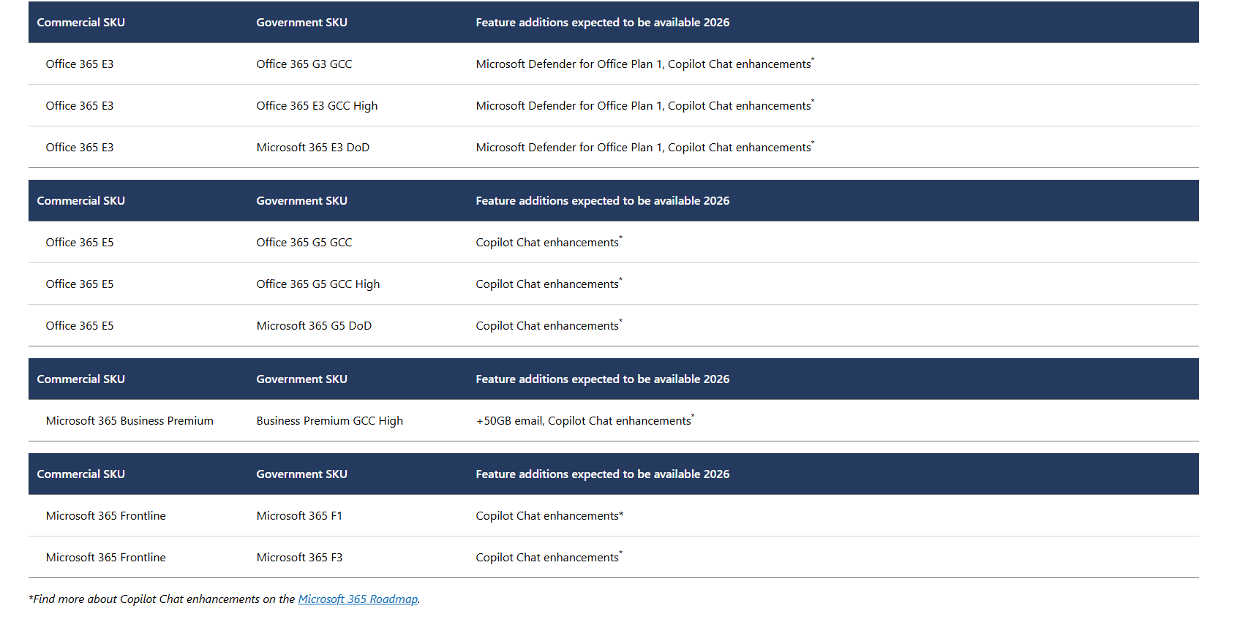
Task: Open the Microsoft 365 Roadmap link
Action: pyautogui.click(x=358, y=599)
